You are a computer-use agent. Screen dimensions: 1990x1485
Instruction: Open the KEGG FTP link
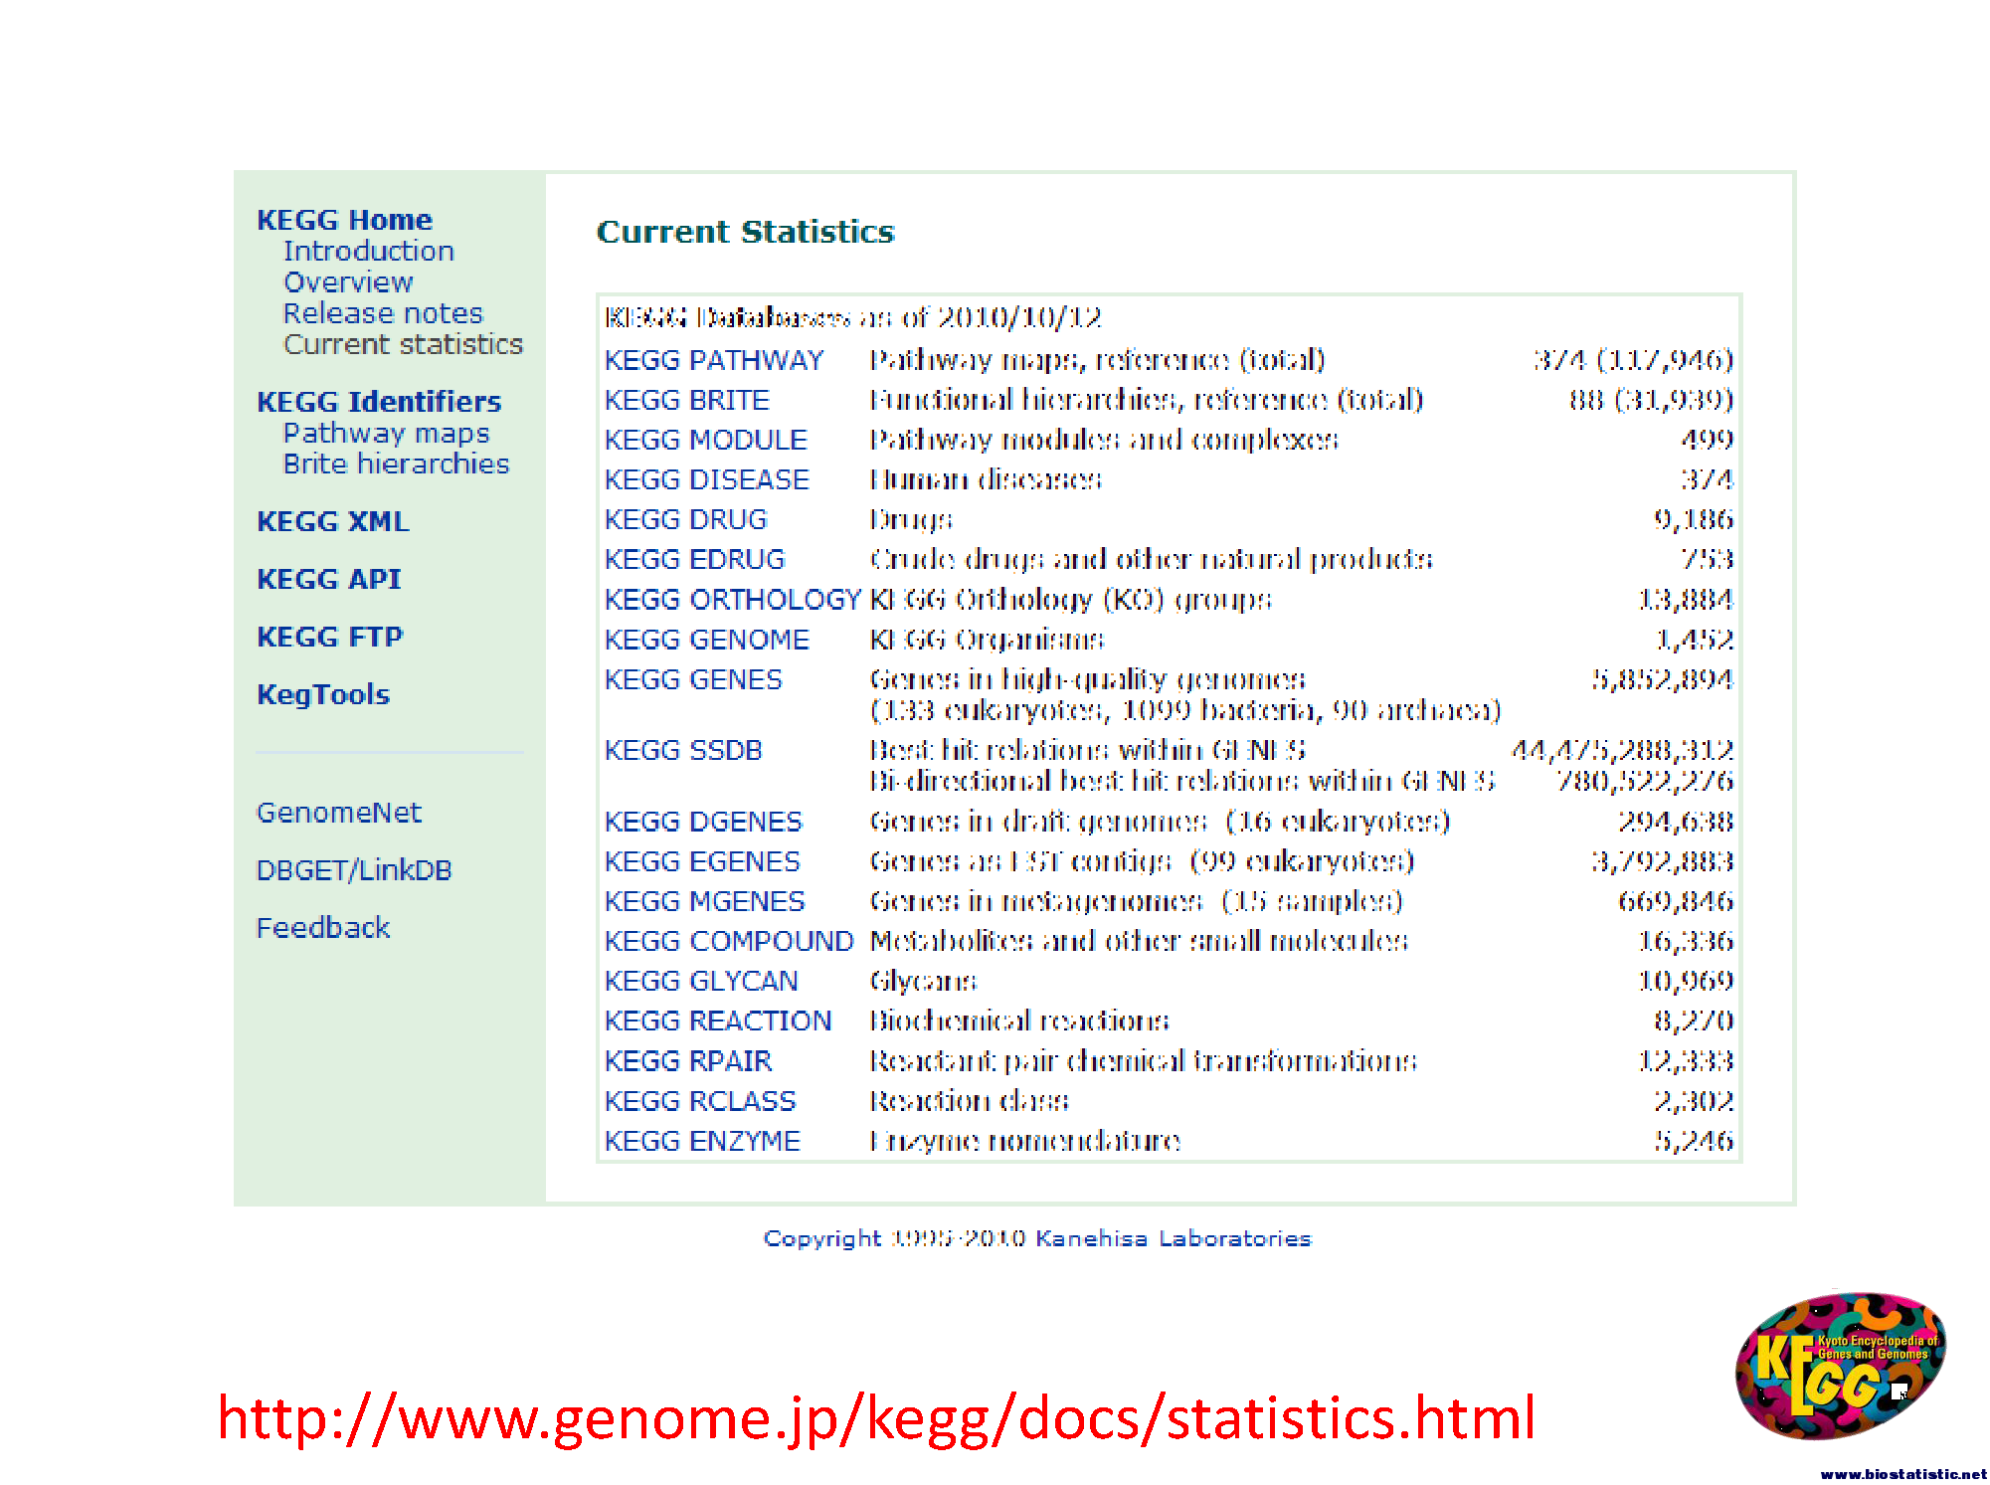point(330,638)
